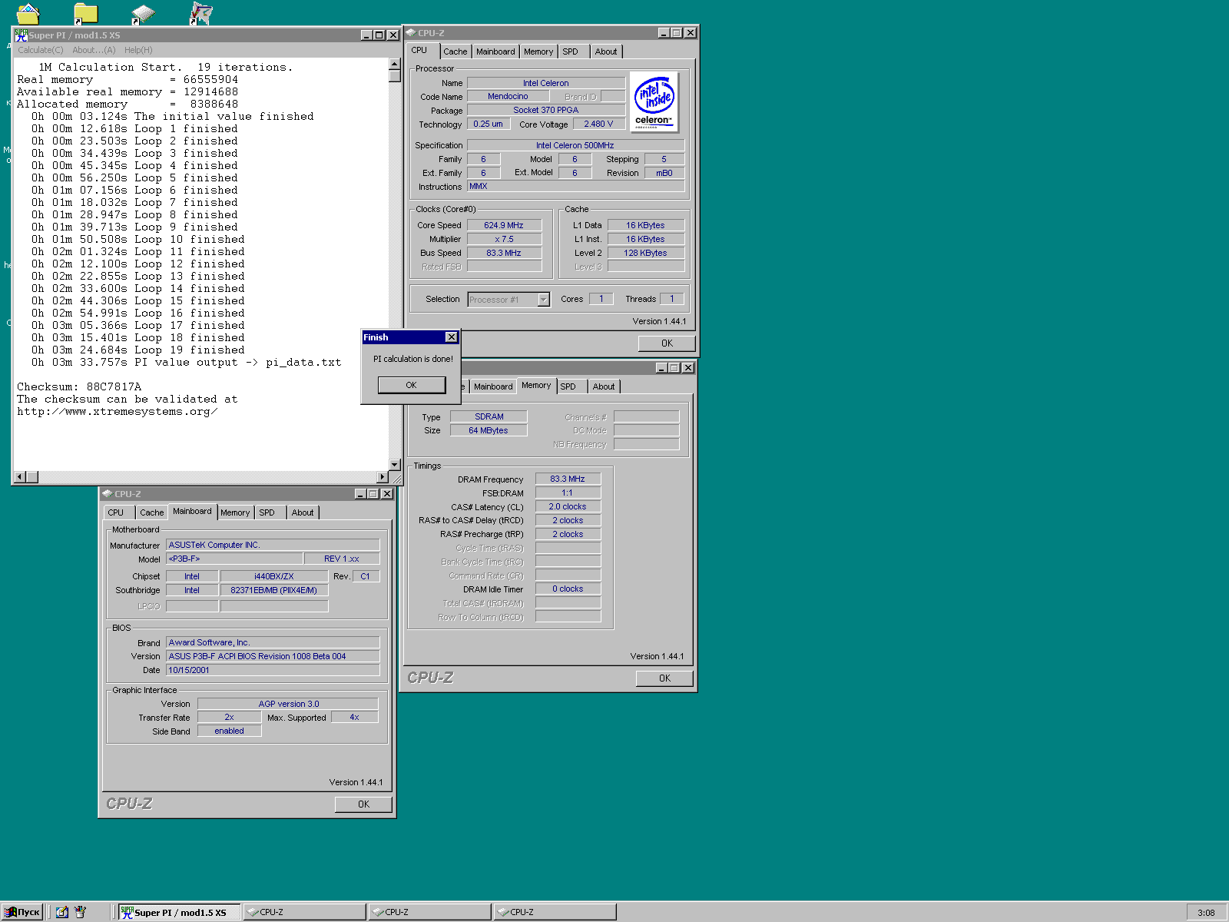Click the Intel Celeron 500MHz specification field

tap(575, 145)
